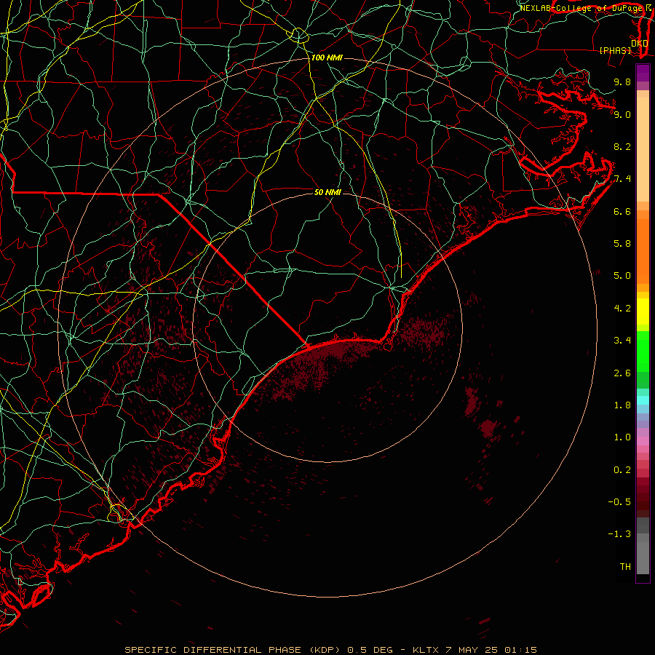Click the 5.0 scale value
This screenshot has width=655, height=655.
pyautogui.click(x=622, y=276)
